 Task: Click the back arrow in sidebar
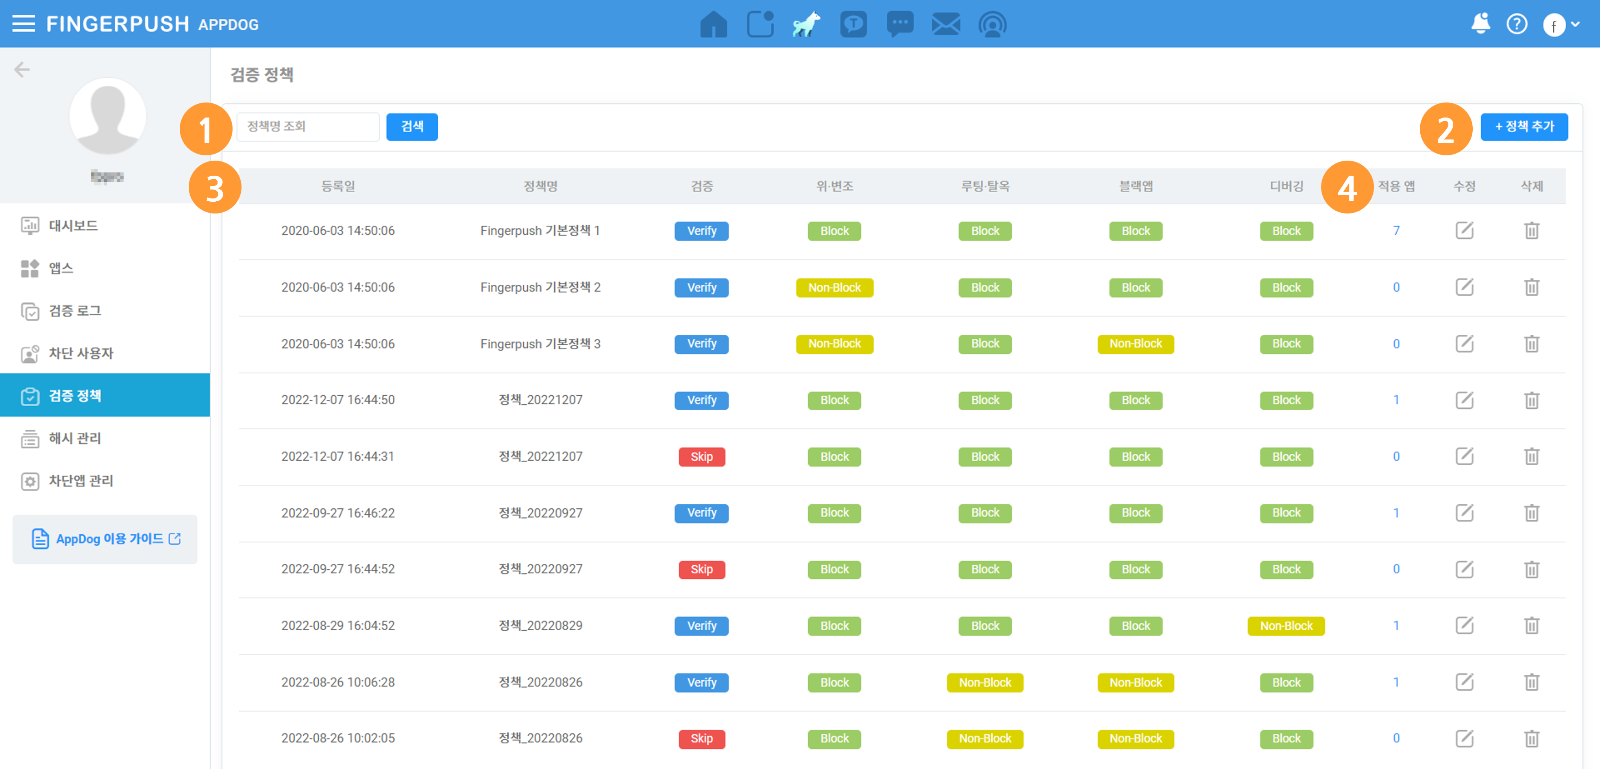pyautogui.click(x=22, y=69)
